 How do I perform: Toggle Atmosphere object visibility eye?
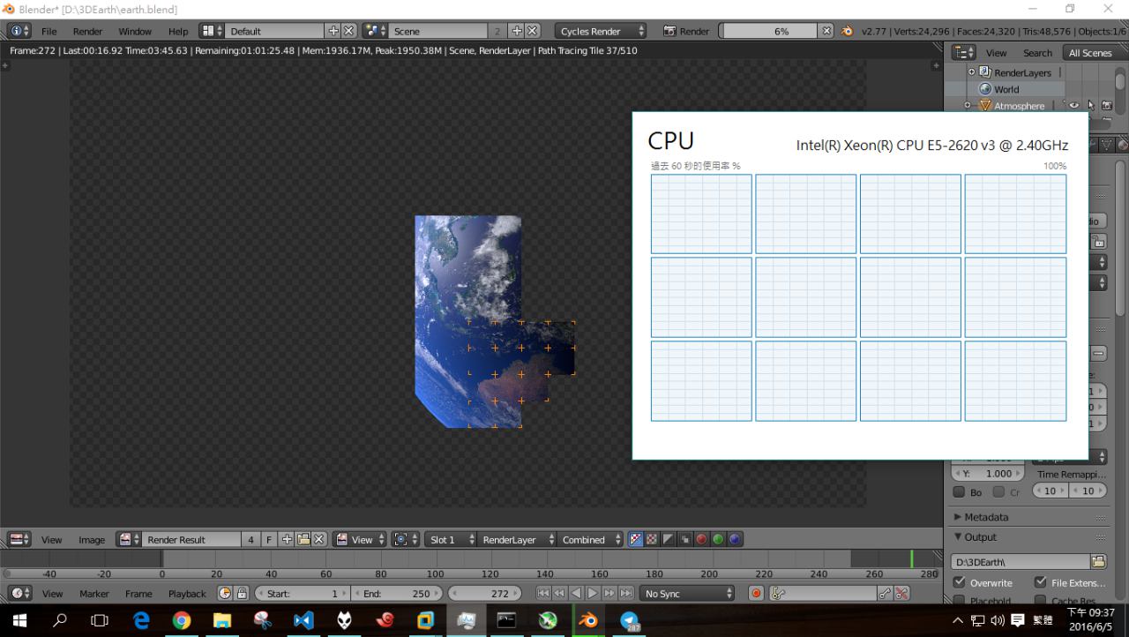[1074, 106]
